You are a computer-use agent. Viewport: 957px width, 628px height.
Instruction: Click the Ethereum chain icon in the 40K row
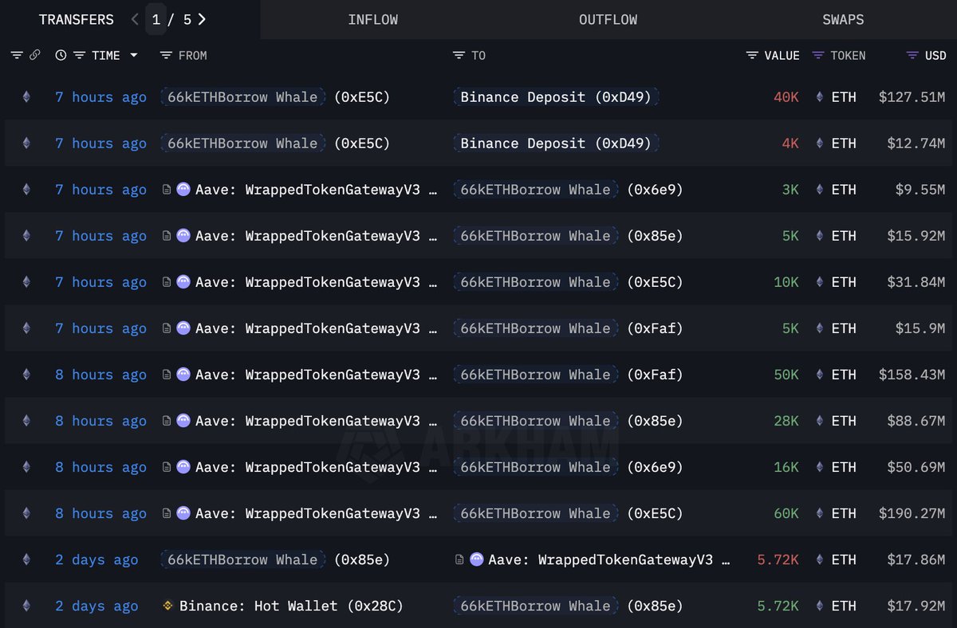point(26,97)
